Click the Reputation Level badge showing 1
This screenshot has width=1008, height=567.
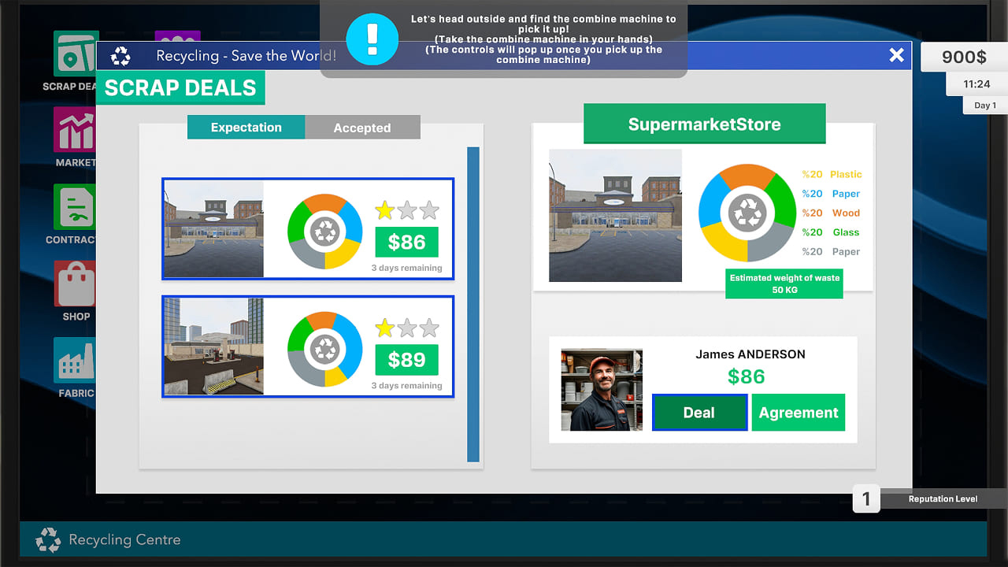click(865, 498)
